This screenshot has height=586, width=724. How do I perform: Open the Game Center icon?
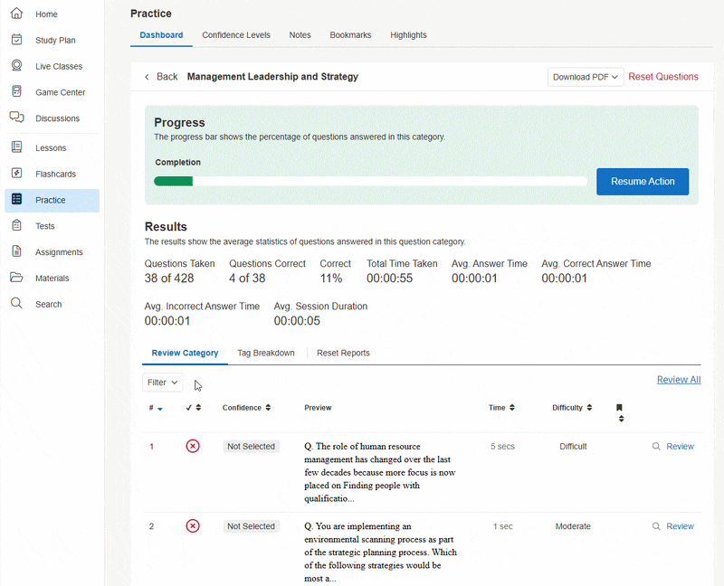pyautogui.click(x=16, y=92)
